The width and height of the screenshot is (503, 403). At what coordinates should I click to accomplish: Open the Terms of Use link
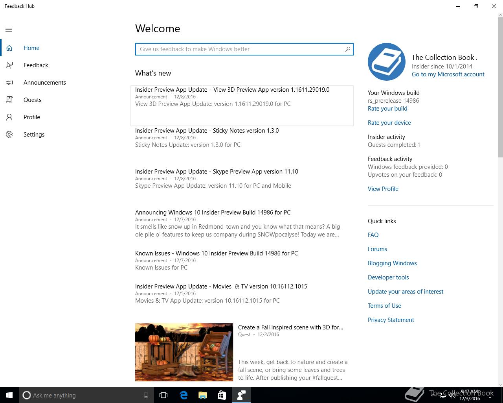384,306
